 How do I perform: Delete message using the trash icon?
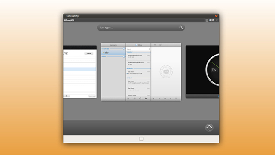coord(176,99)
